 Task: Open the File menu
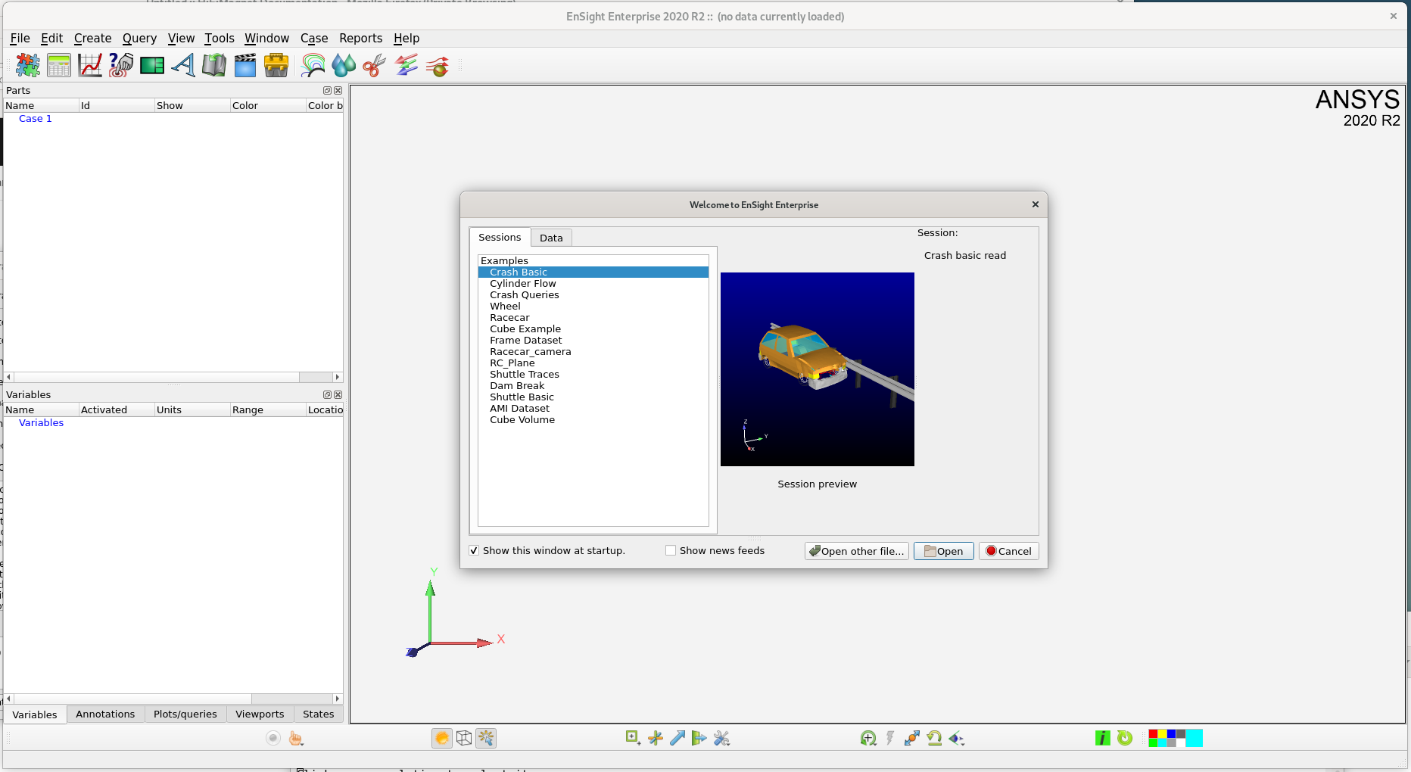point(20,38)
